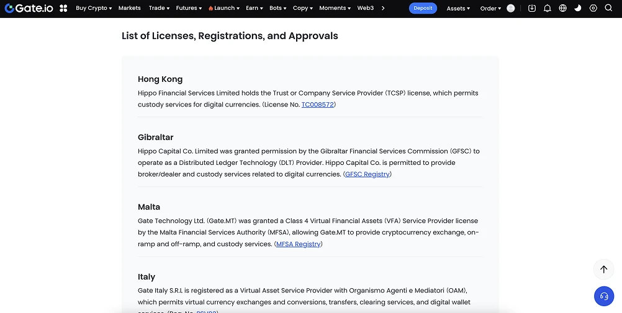The image size is (622, 313).
Task: Expand the Assets dropdown
Action: tap(458, 8)
